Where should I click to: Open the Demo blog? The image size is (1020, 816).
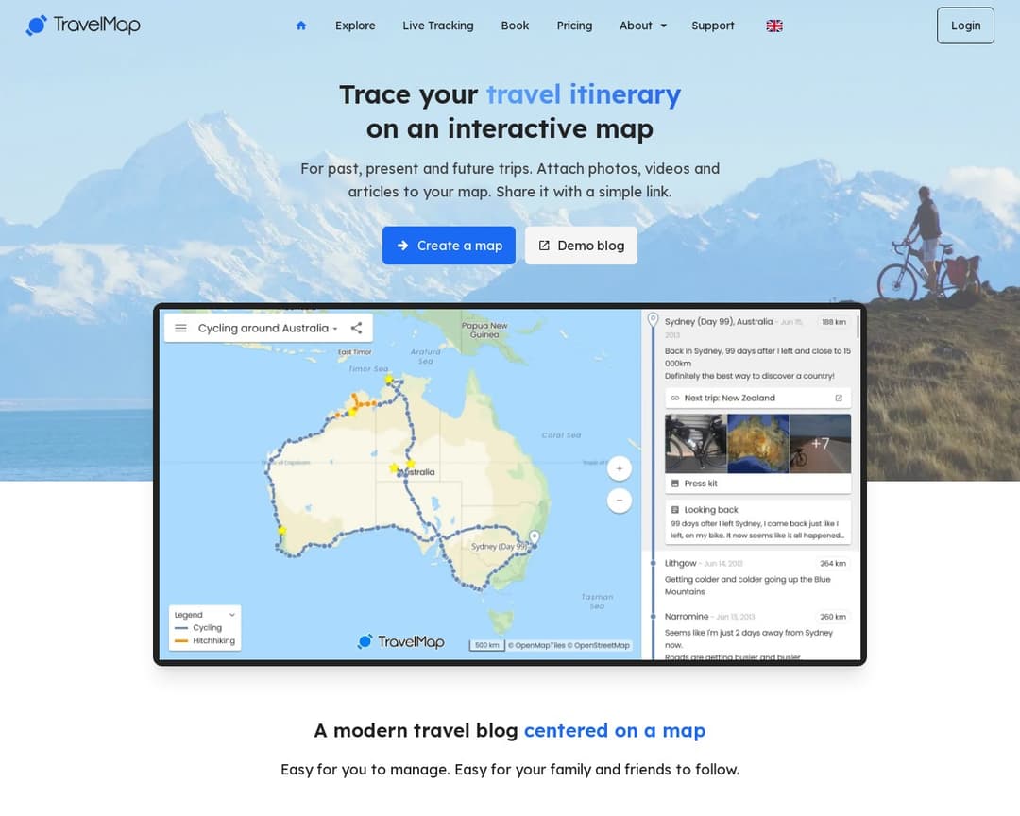pos(581,246)
